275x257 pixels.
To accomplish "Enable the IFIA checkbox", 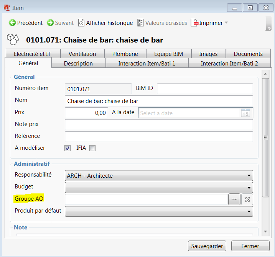I will coord(92,148).
